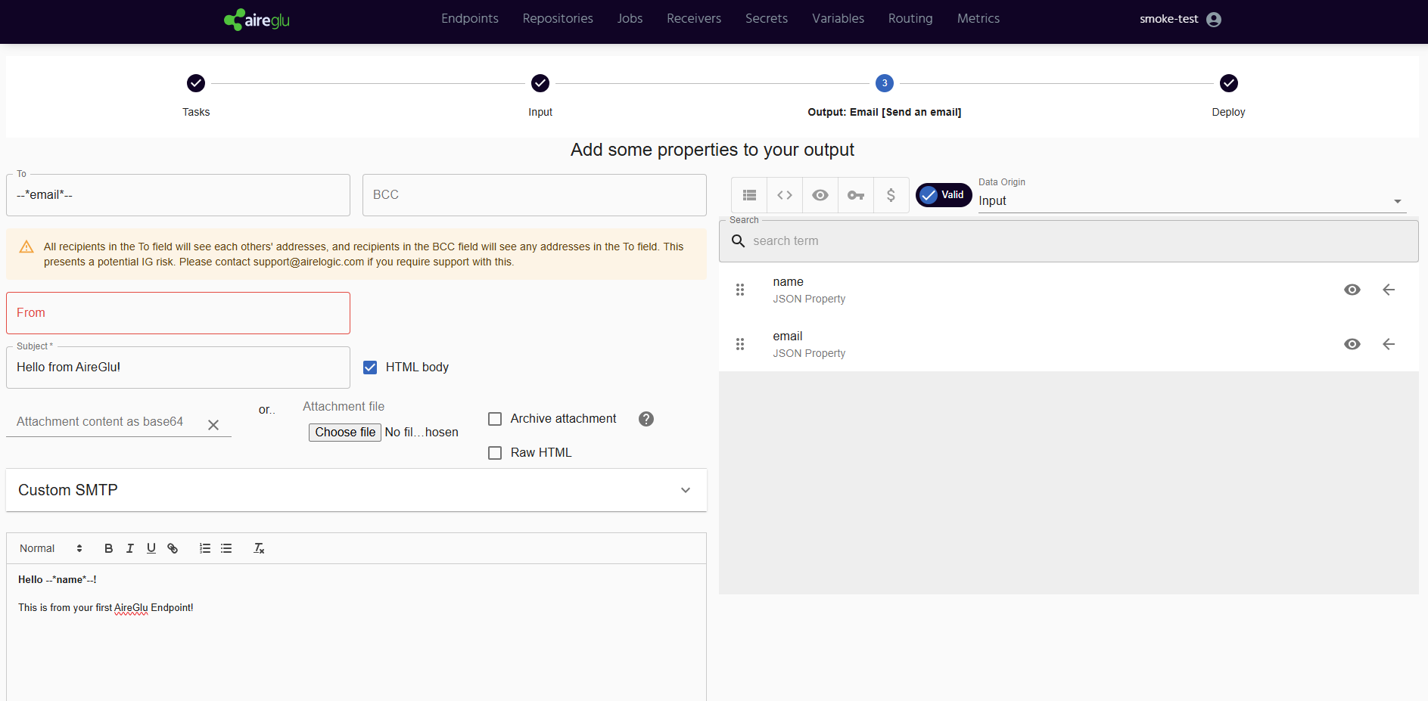Viewport: 1428px width, 701px height.
Task: Insert email property using its arrow icon
Action: pyautogui.click(x=1389, y=344)
